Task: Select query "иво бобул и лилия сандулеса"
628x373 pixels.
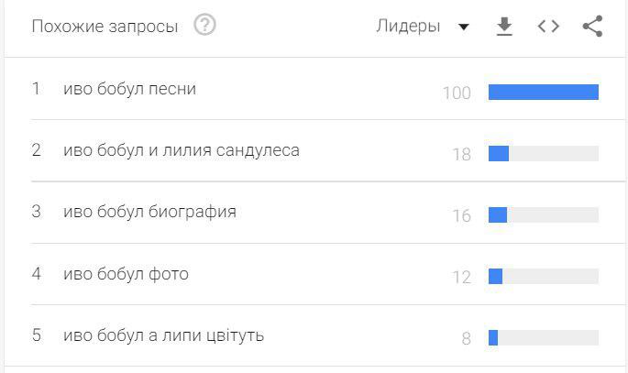Action: [x=182, y=150]
